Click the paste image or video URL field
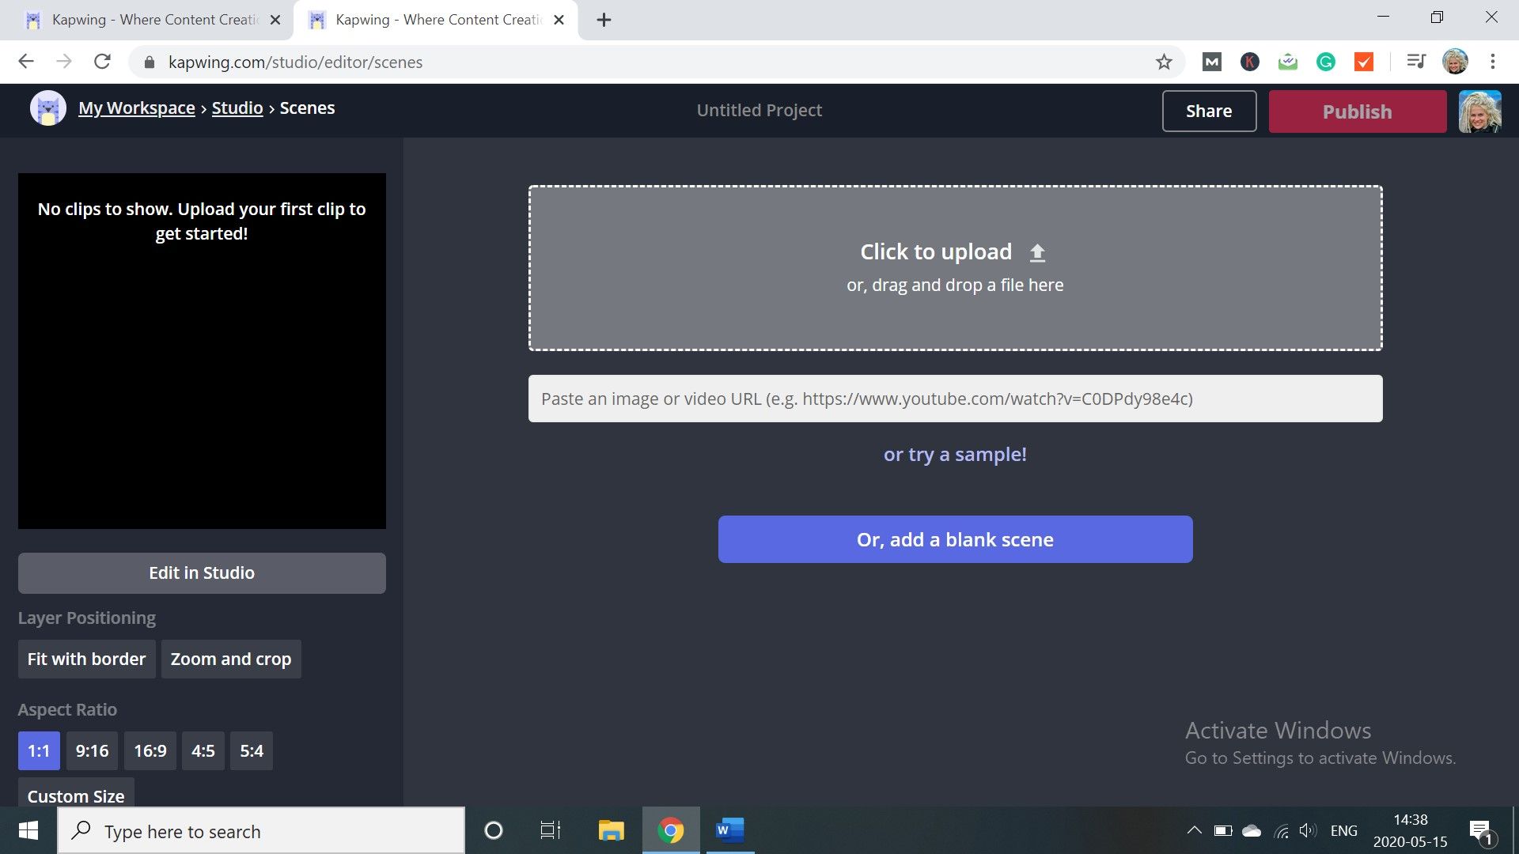Viewport: 1519px width, 854px height. (955, 399)
